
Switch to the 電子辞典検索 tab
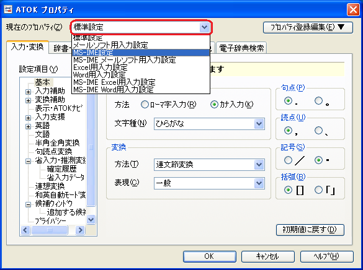click(241, 48)
